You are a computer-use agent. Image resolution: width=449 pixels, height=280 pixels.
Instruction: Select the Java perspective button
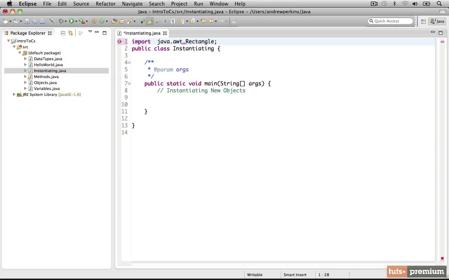437,21
